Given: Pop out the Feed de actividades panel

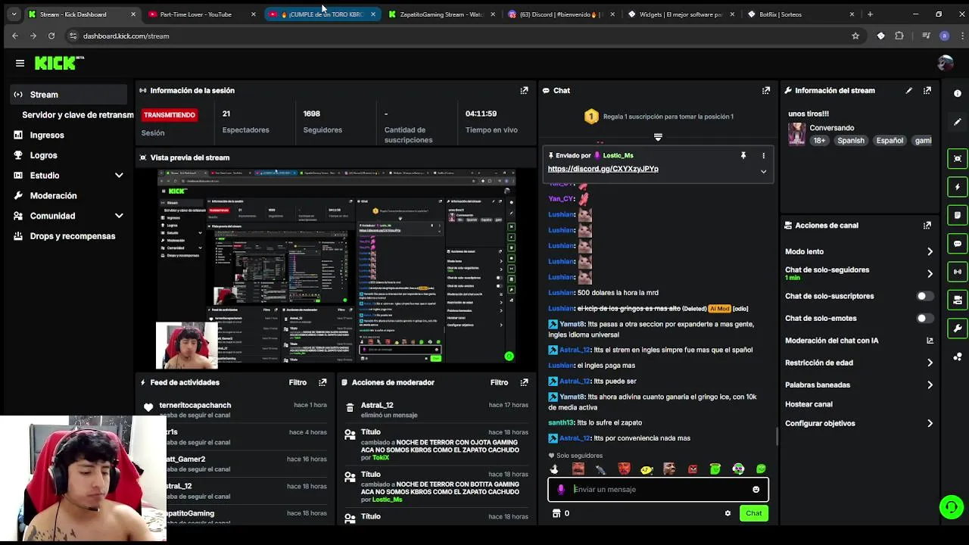Looking at the screenshot, I should pyautogui.click(x=322, y=382).
